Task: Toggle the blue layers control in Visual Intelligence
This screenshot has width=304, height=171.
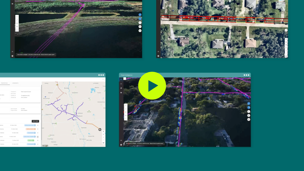Action: (x=249, y=107)
